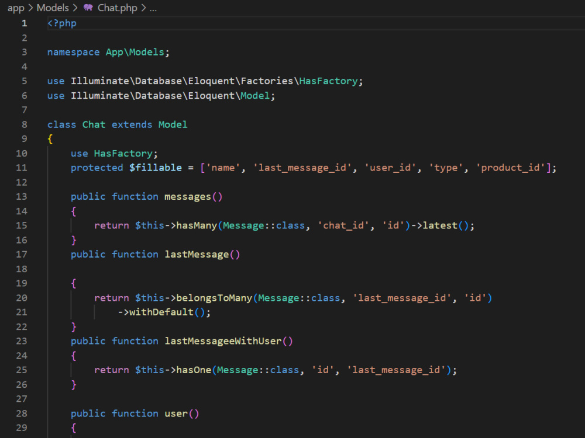585x438 pixels.
Task: Click the 'product_id' string in fillable array
Action: 510,168
